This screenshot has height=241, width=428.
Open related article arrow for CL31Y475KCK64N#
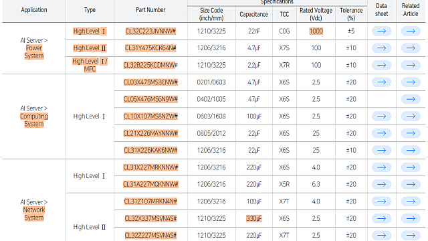point(411,48)
